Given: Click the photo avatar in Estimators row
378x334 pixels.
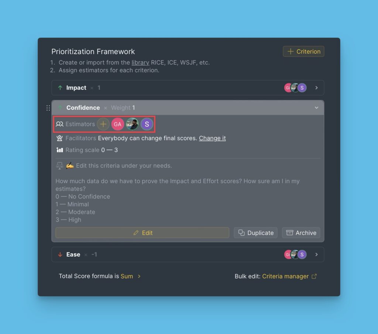Looking at the screenshot, I should pyautogui.click(x=133, y=124).
